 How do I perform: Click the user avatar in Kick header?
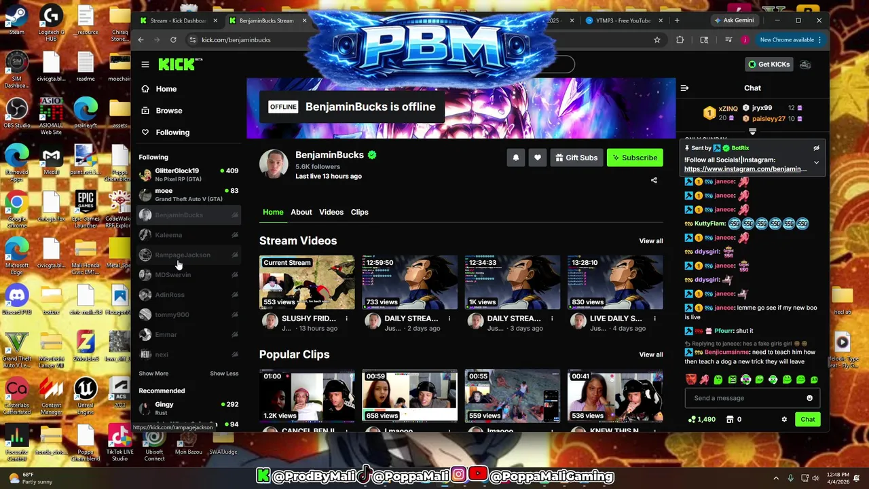805,65
